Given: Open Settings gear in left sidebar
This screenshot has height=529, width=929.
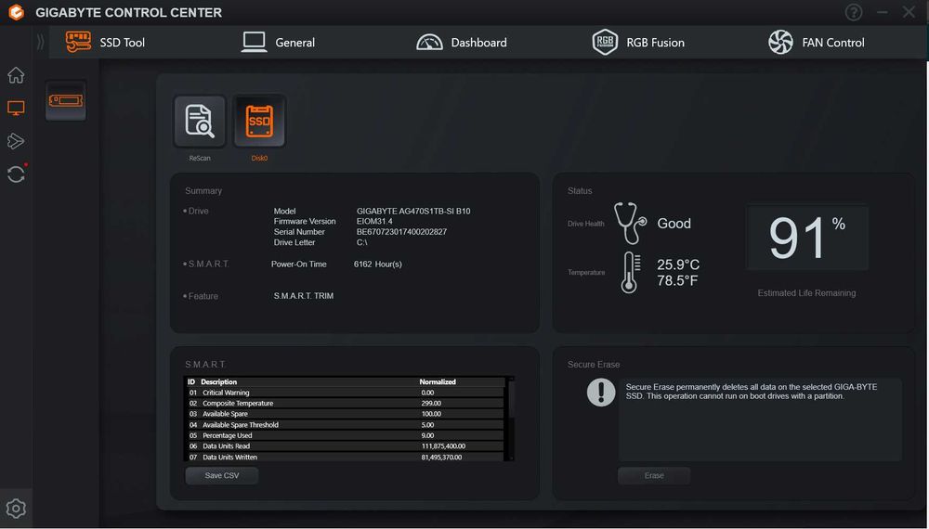Looking at the screenshot, I should click(x=16, y=509).
